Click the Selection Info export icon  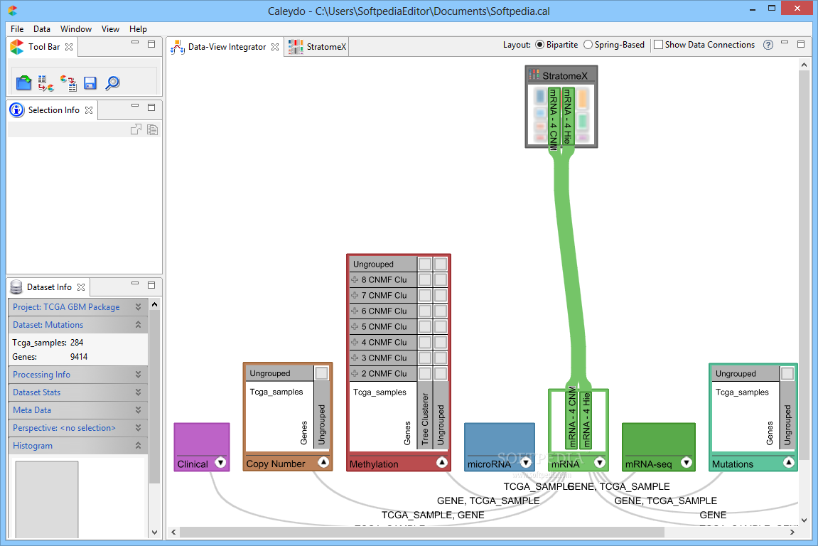click(136, 129)
